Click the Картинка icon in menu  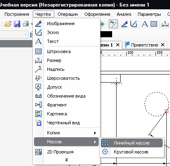tap(38, 114)
